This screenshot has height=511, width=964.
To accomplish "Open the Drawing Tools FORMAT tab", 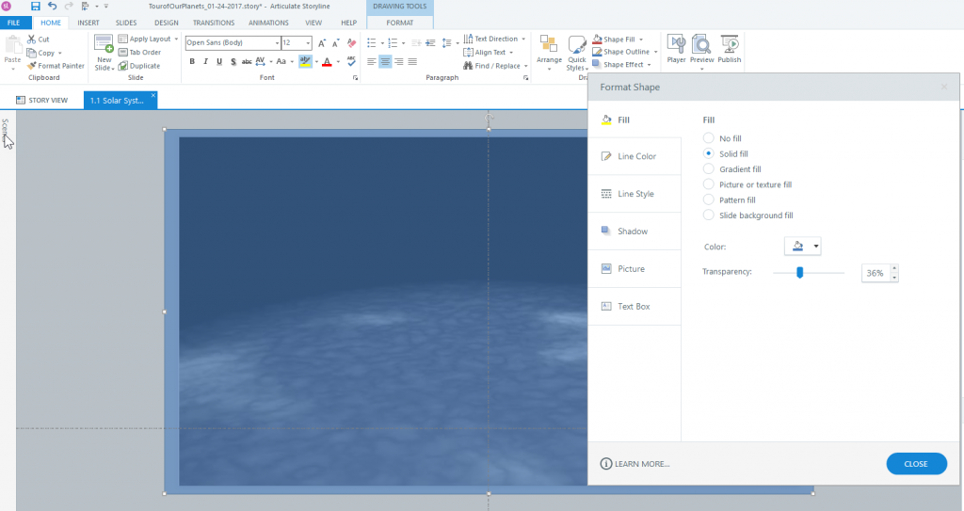I will 399,23.
